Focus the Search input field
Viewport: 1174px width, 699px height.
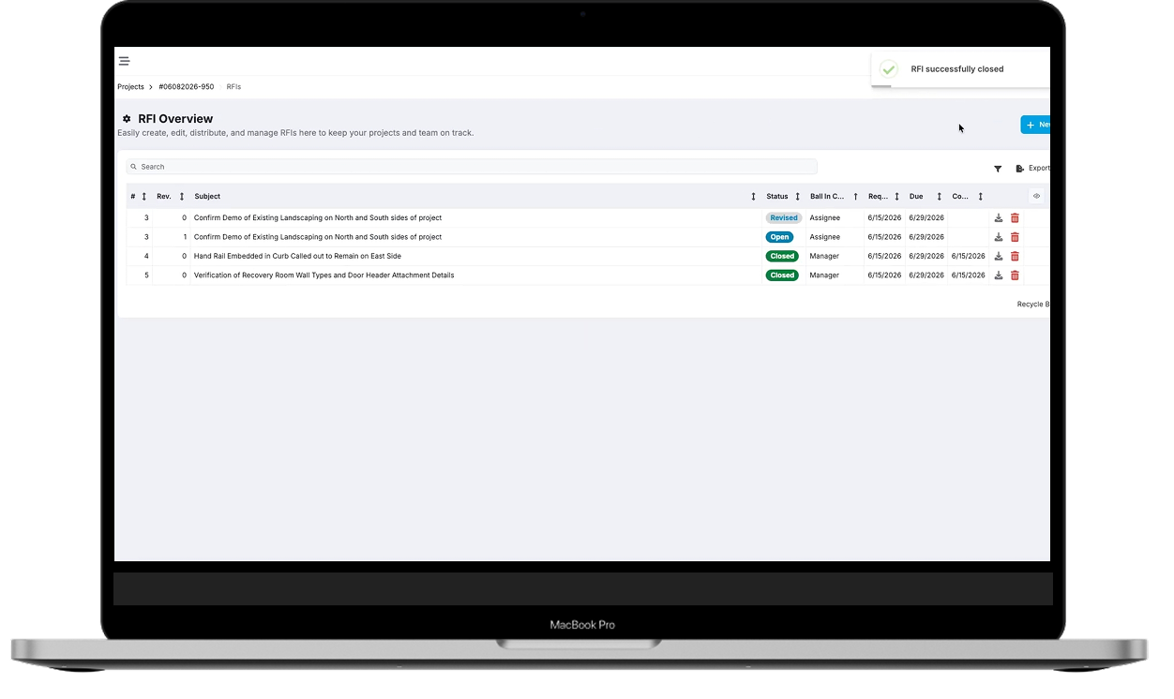pos(472,167)
